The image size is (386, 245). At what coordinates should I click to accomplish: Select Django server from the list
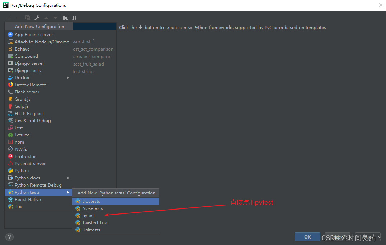(x=39, y=63)
